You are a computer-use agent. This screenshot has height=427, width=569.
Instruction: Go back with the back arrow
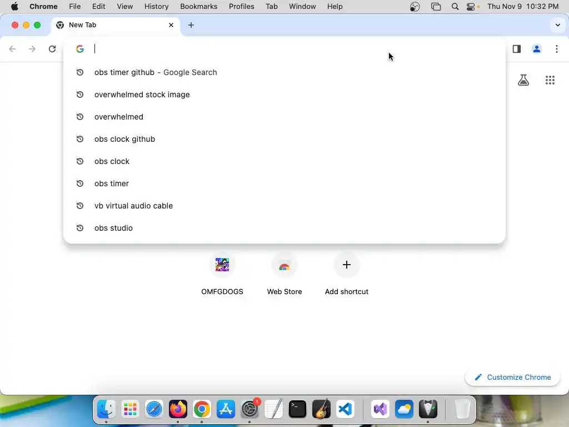tap(12, 49)
